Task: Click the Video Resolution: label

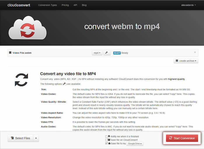Action: pyautogui.click(x=51, y=118)
